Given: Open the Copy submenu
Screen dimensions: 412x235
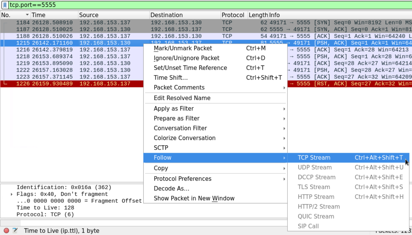Looking at the screenshot, I should coord(161,168).
